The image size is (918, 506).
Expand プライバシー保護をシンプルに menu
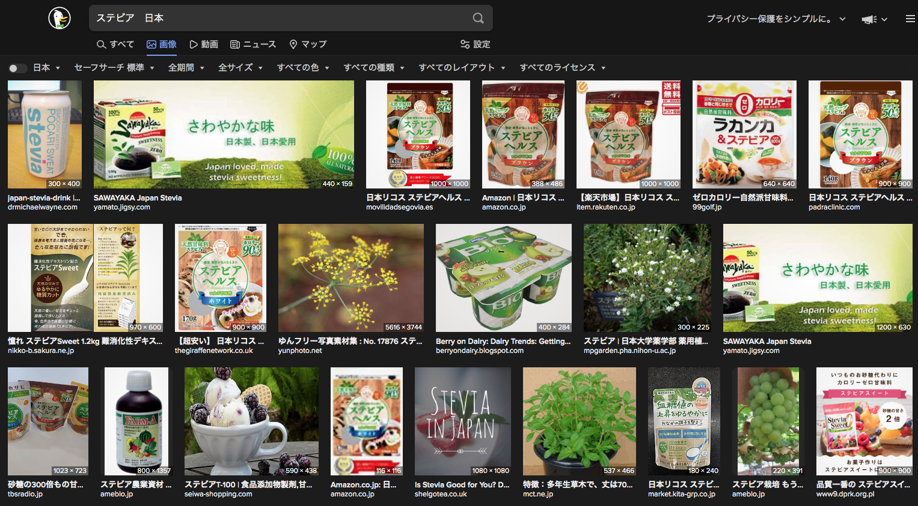click(776, 19)
